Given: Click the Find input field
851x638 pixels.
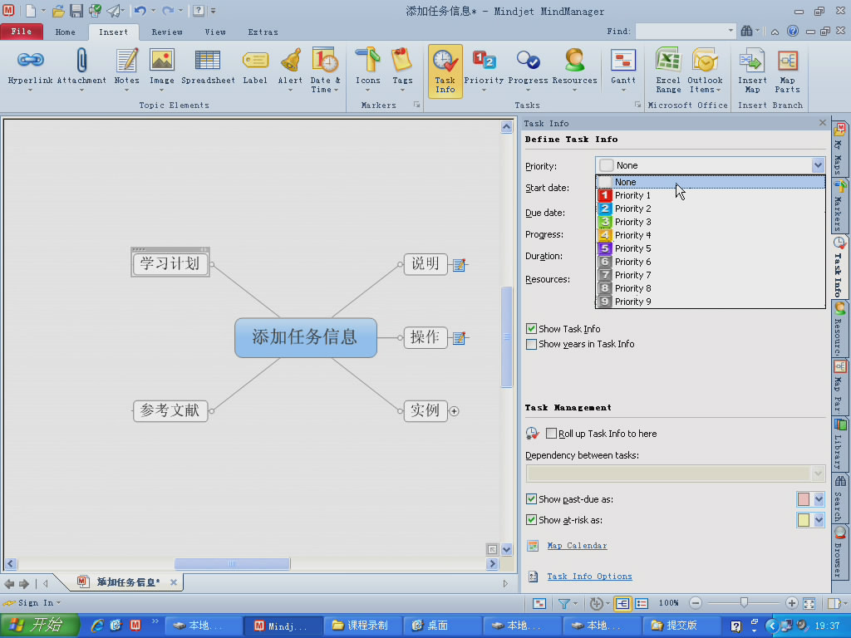Looking at the screenshot, I should pyautogui.click(x=681, y=31).
